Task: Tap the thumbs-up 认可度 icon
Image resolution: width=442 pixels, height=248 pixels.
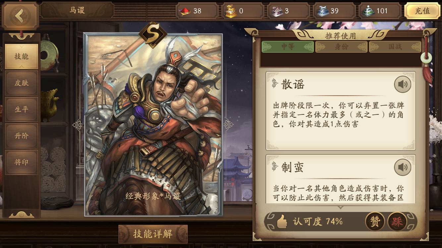Action: point(282,221)
